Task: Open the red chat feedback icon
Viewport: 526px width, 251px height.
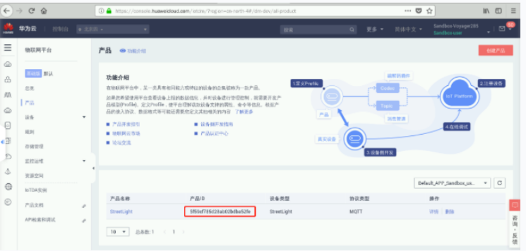Action: click(515, 205)
